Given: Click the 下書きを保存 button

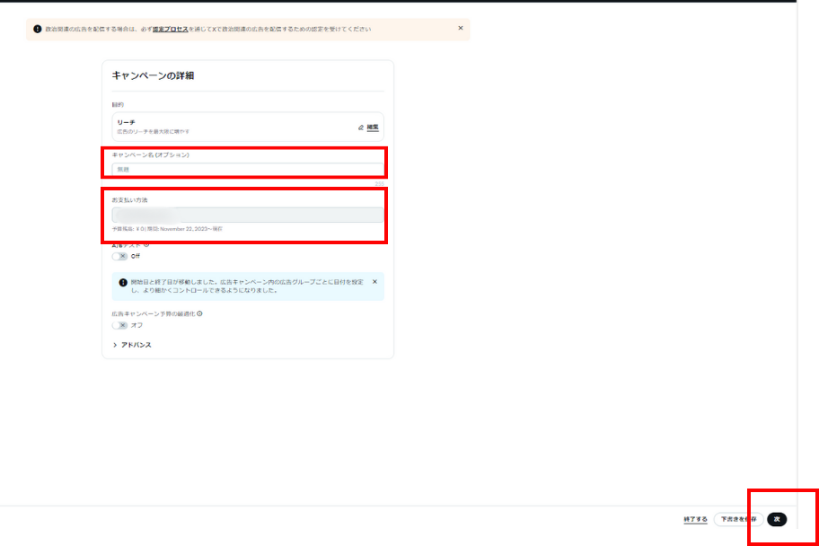Looking at the screenshot, I should tap(738, 519).
